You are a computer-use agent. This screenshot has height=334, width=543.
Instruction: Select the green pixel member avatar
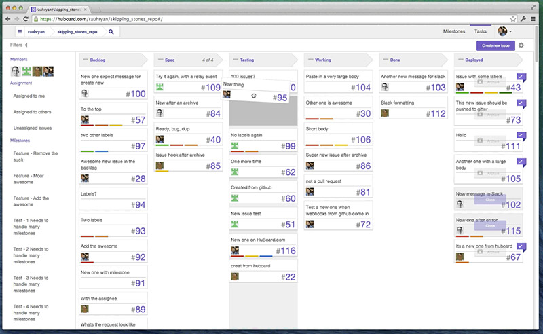tap(26, 71)
